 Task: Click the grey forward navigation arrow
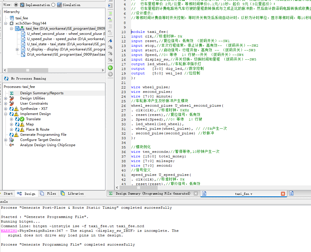[x=110, y=74]
